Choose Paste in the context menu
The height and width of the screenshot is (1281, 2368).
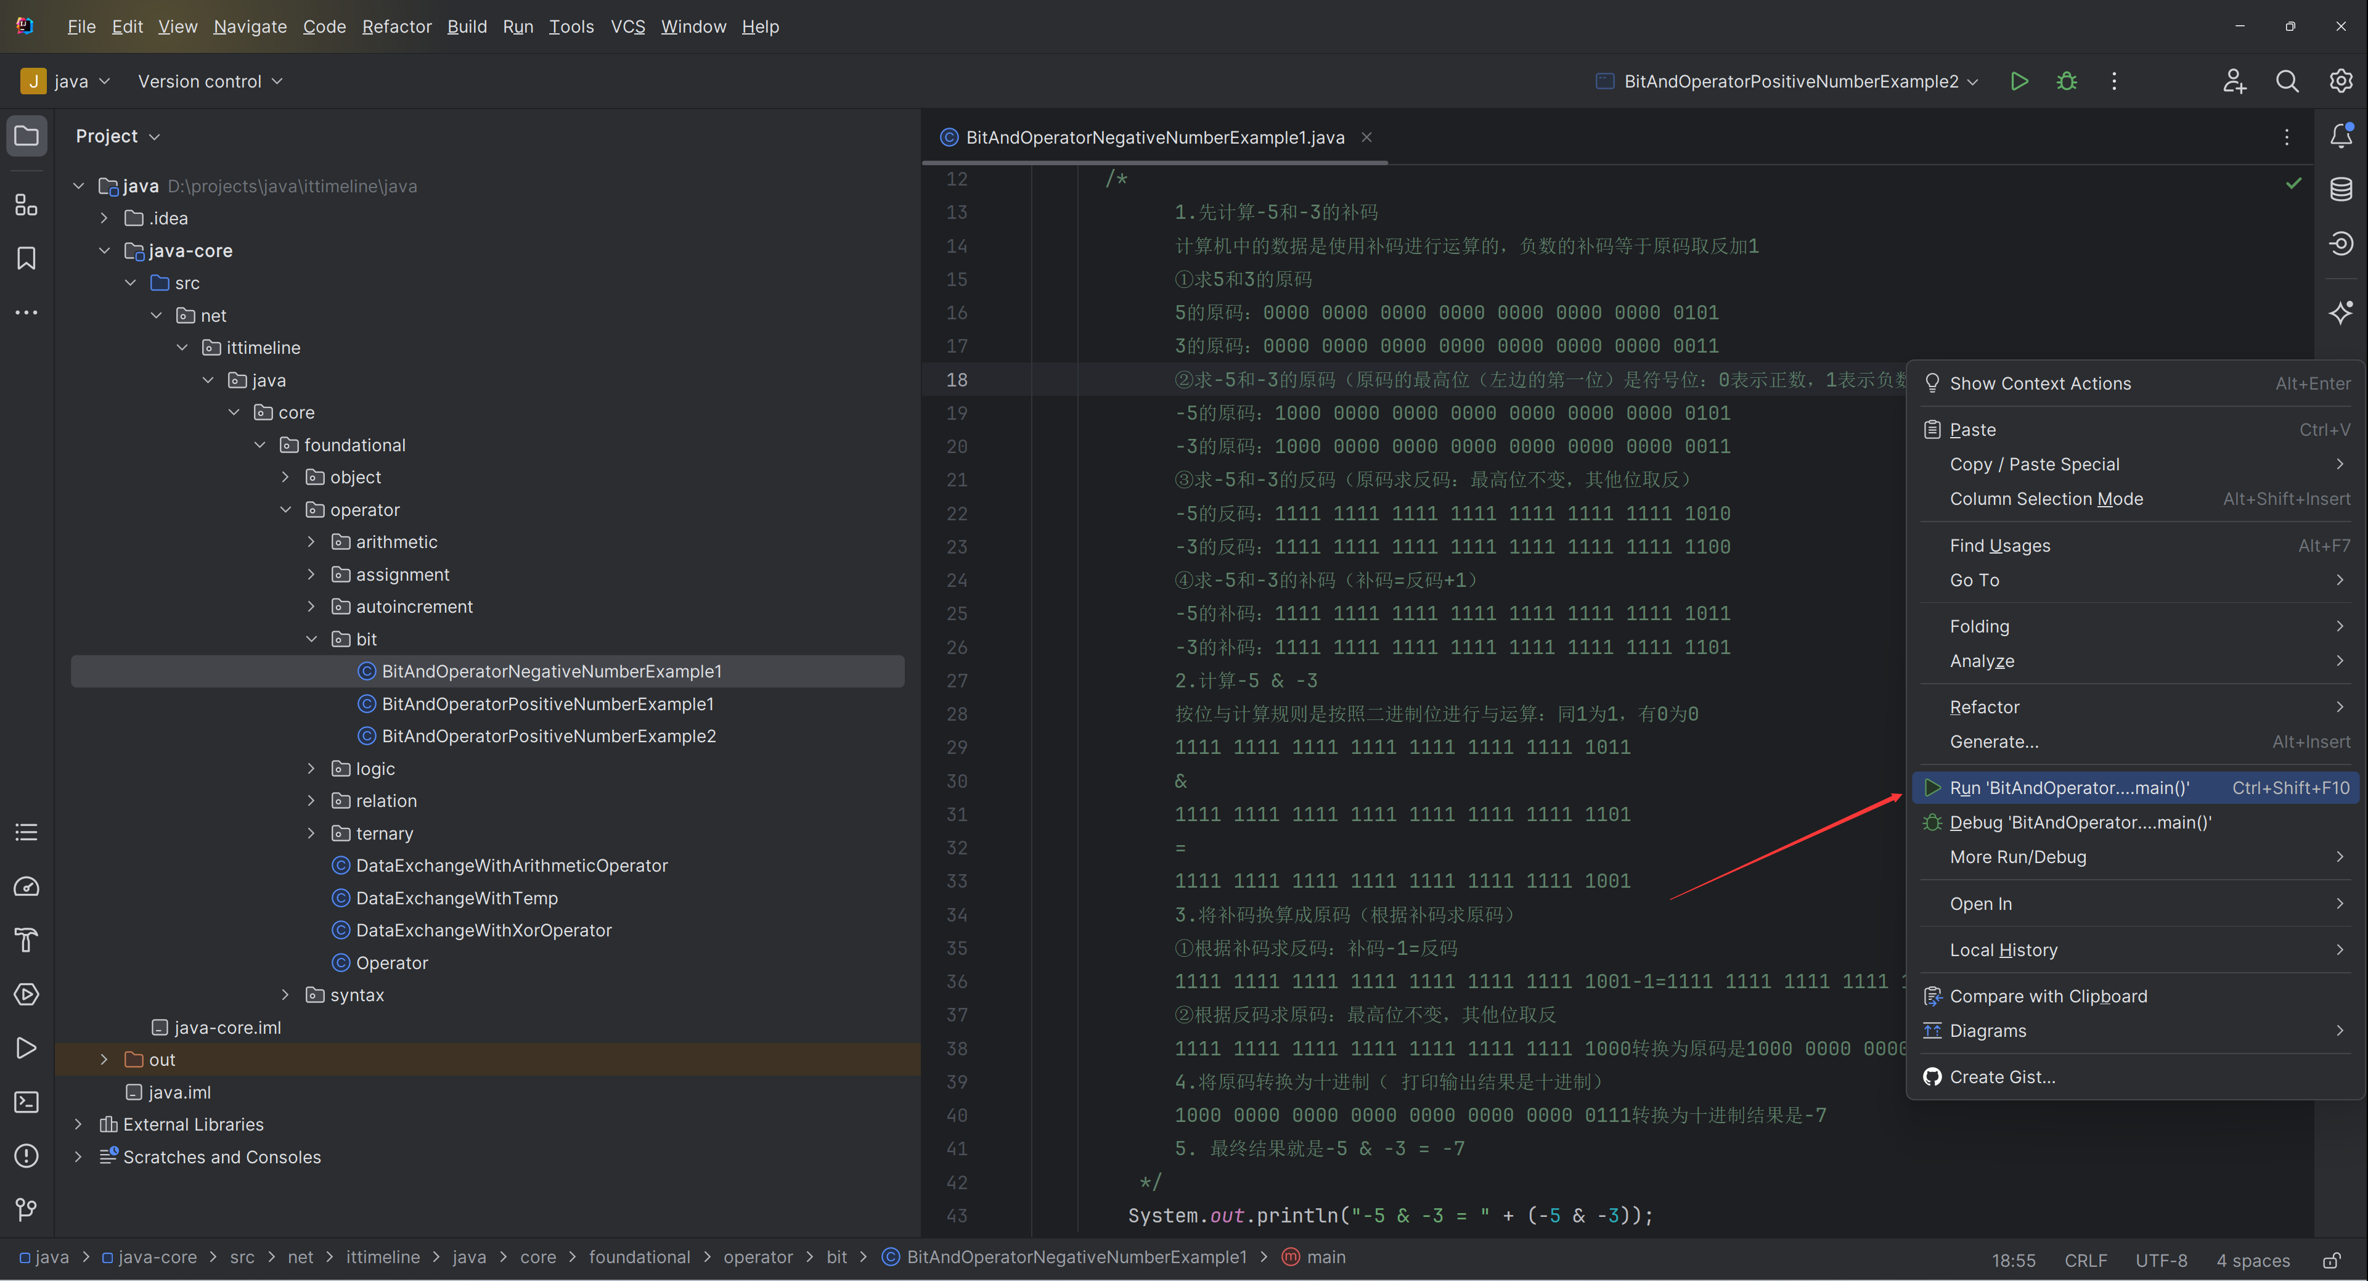coord(2136,430)
